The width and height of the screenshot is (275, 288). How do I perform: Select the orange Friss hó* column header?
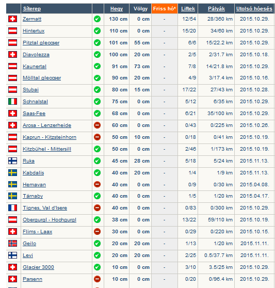click(165, 9)
